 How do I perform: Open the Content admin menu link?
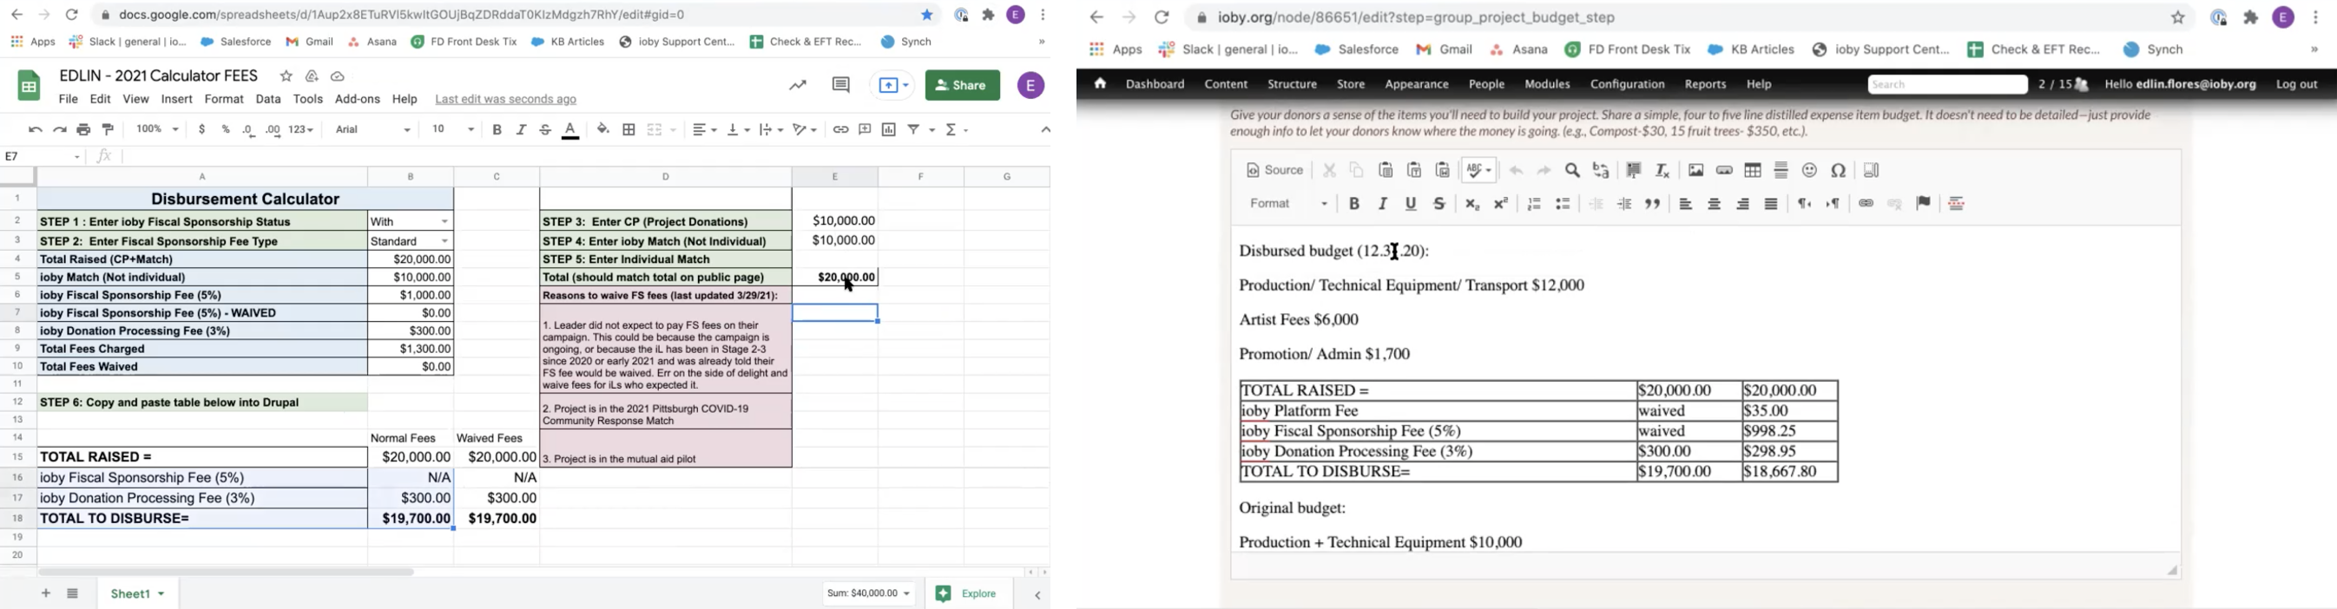point(1226,84)
